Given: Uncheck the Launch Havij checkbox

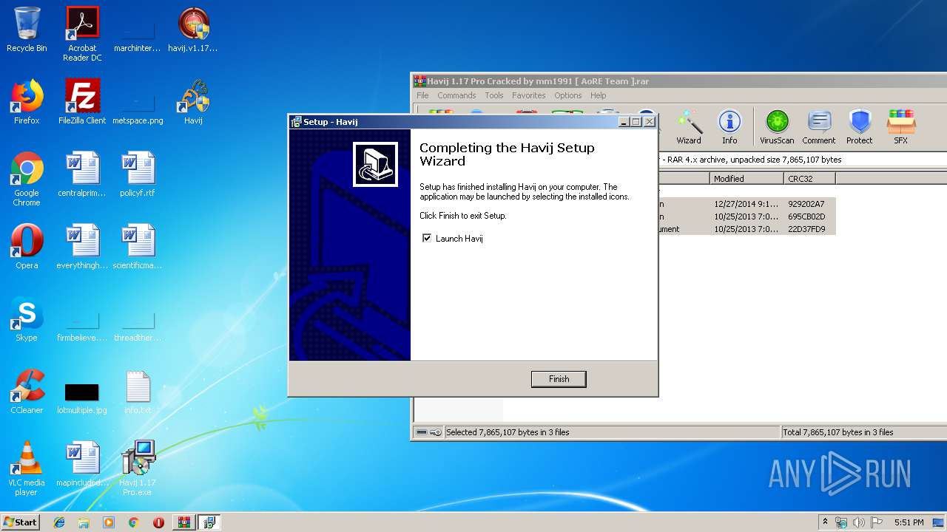Looking at the screenshot, I should point(427,238).
